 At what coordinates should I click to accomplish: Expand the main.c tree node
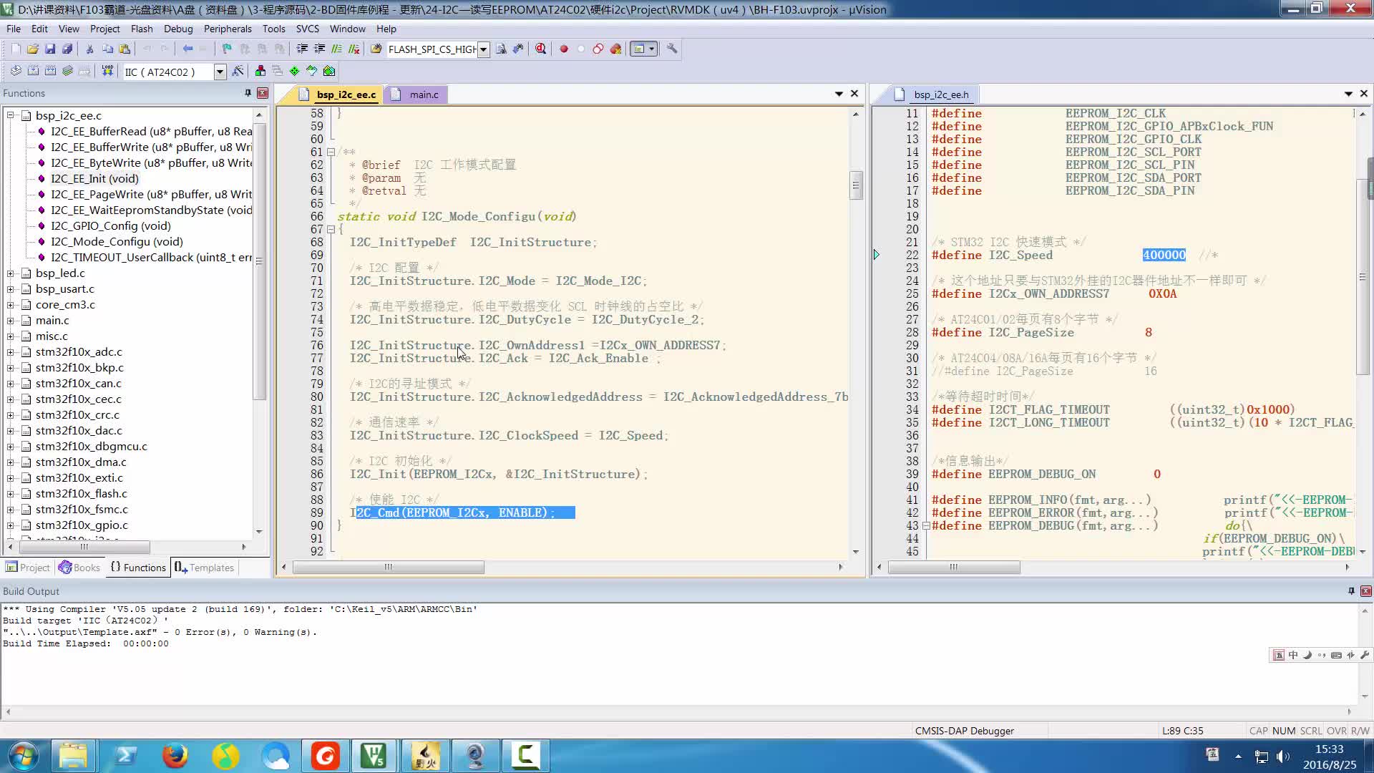pyautogui.click(x=11, y=320)
